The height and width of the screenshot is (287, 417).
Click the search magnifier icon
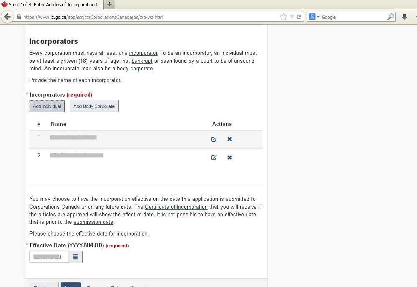pos(390,17)
